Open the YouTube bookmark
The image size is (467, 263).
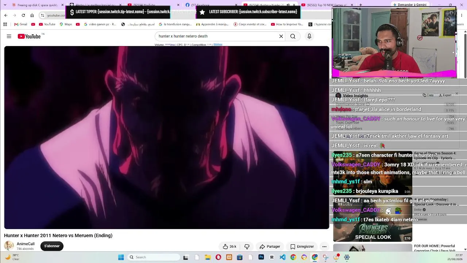coord(47,24)
